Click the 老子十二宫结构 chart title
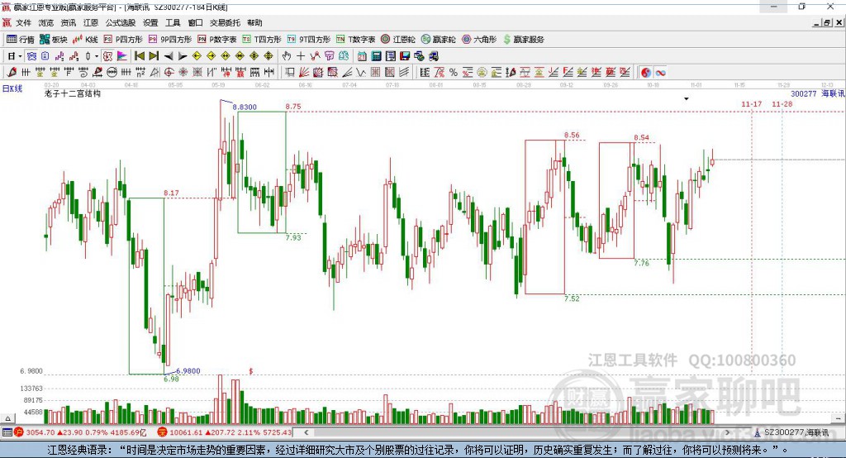 [x=73, y=93]
